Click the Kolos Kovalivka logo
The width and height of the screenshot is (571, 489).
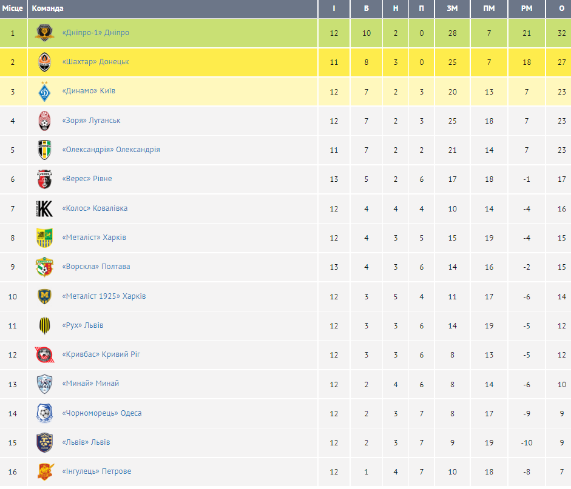(45, 208)
